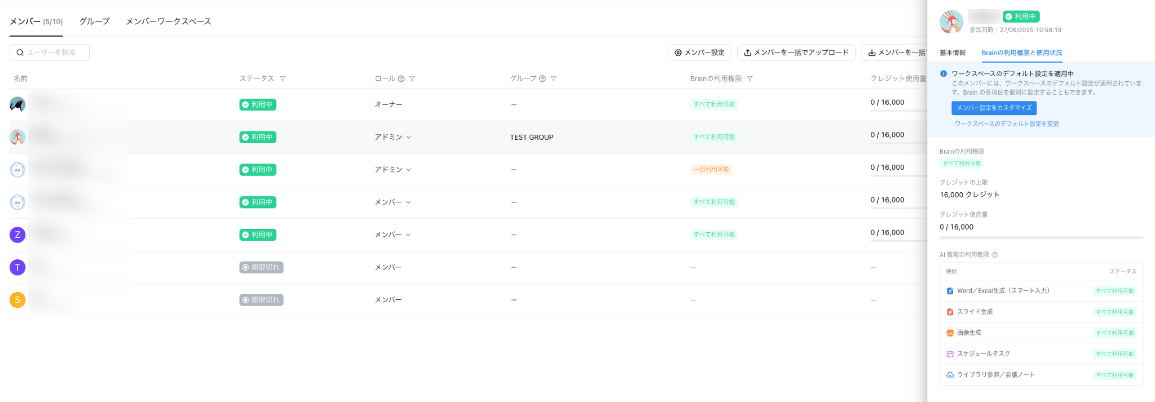Click the メンバー設定をカスタマイズ button
This screenshot has height=402, width=1155.
(x=994, y=108)
